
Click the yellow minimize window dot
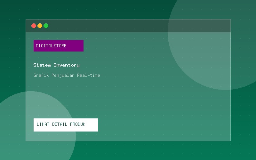pos(40,26)
